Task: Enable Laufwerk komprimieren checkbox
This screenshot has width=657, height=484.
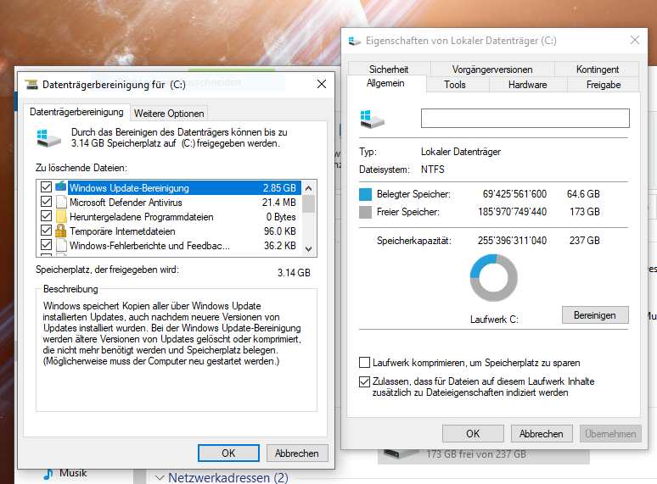Action: pyautogui.click(x=364, y=362)
